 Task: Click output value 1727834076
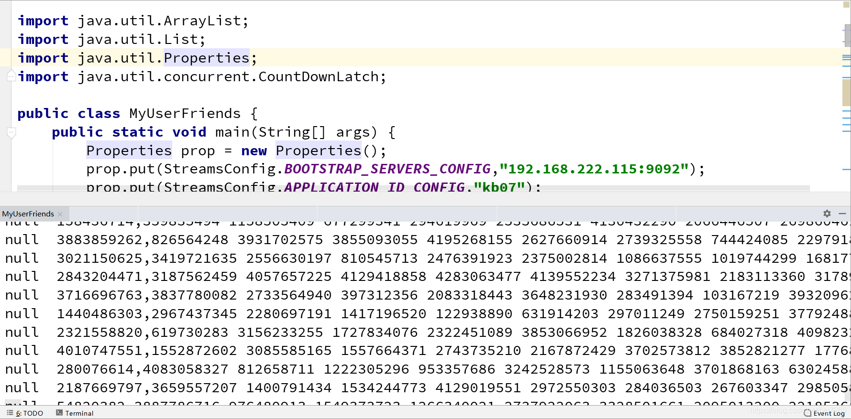(375, 332)
